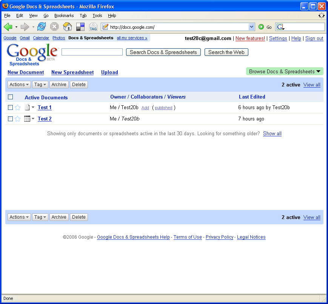This screenshot has height=304, width=328.
Task: Click the red New features! link
Action: tap(250, 38)
